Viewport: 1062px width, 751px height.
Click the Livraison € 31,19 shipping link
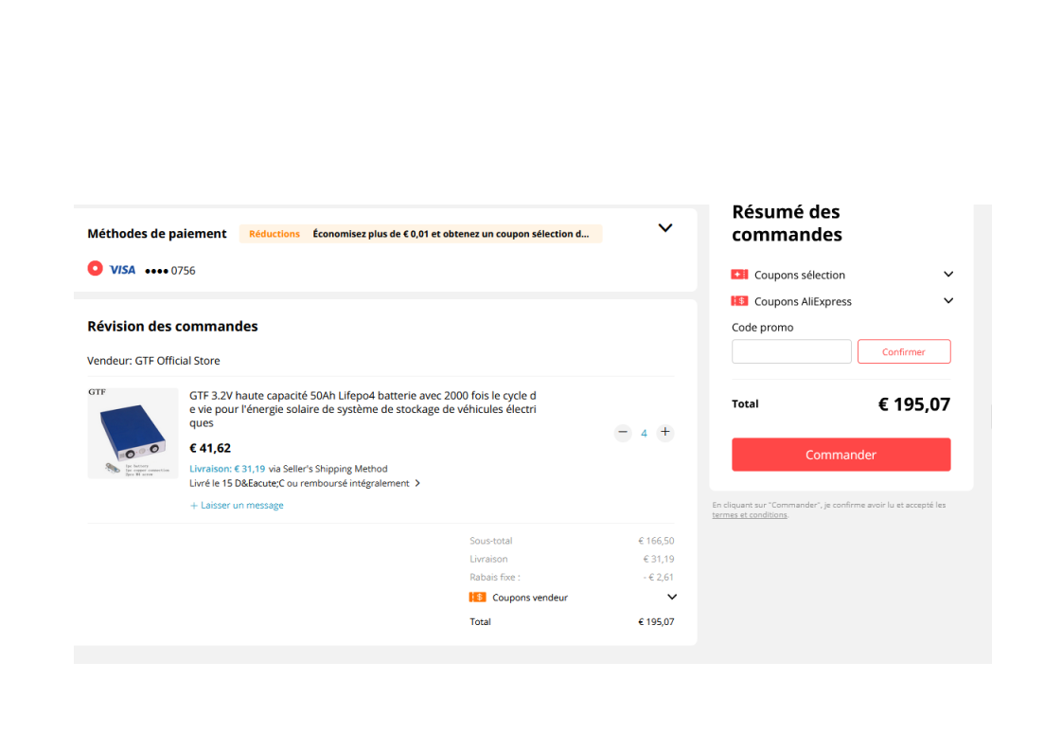(227, 469)
